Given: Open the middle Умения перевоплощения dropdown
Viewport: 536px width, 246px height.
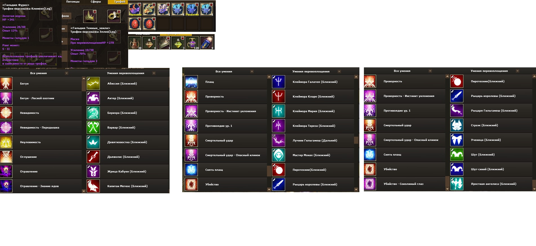Looking at the screenshot, I should pyautogui.click(x=339, y=72).
